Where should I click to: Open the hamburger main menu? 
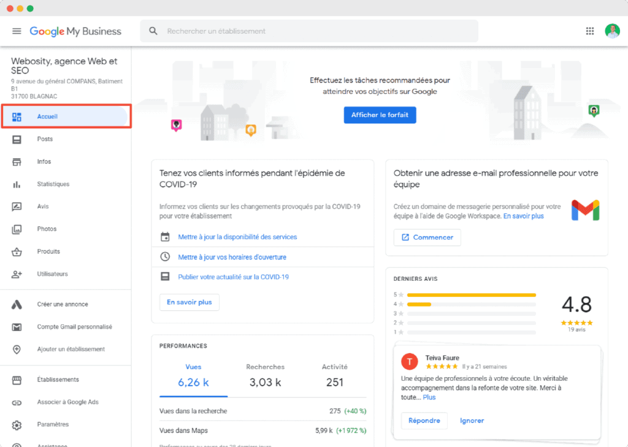pyautogui.click(x=17, y=31)
